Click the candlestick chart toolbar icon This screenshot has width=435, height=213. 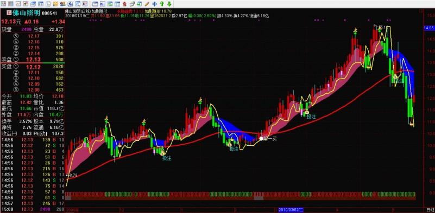pyautogui.click(x=26, y=4)
